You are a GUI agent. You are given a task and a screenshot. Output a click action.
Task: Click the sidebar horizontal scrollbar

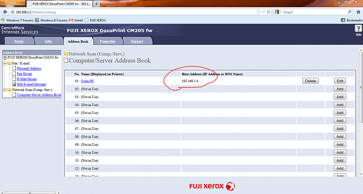pos(30,193)
